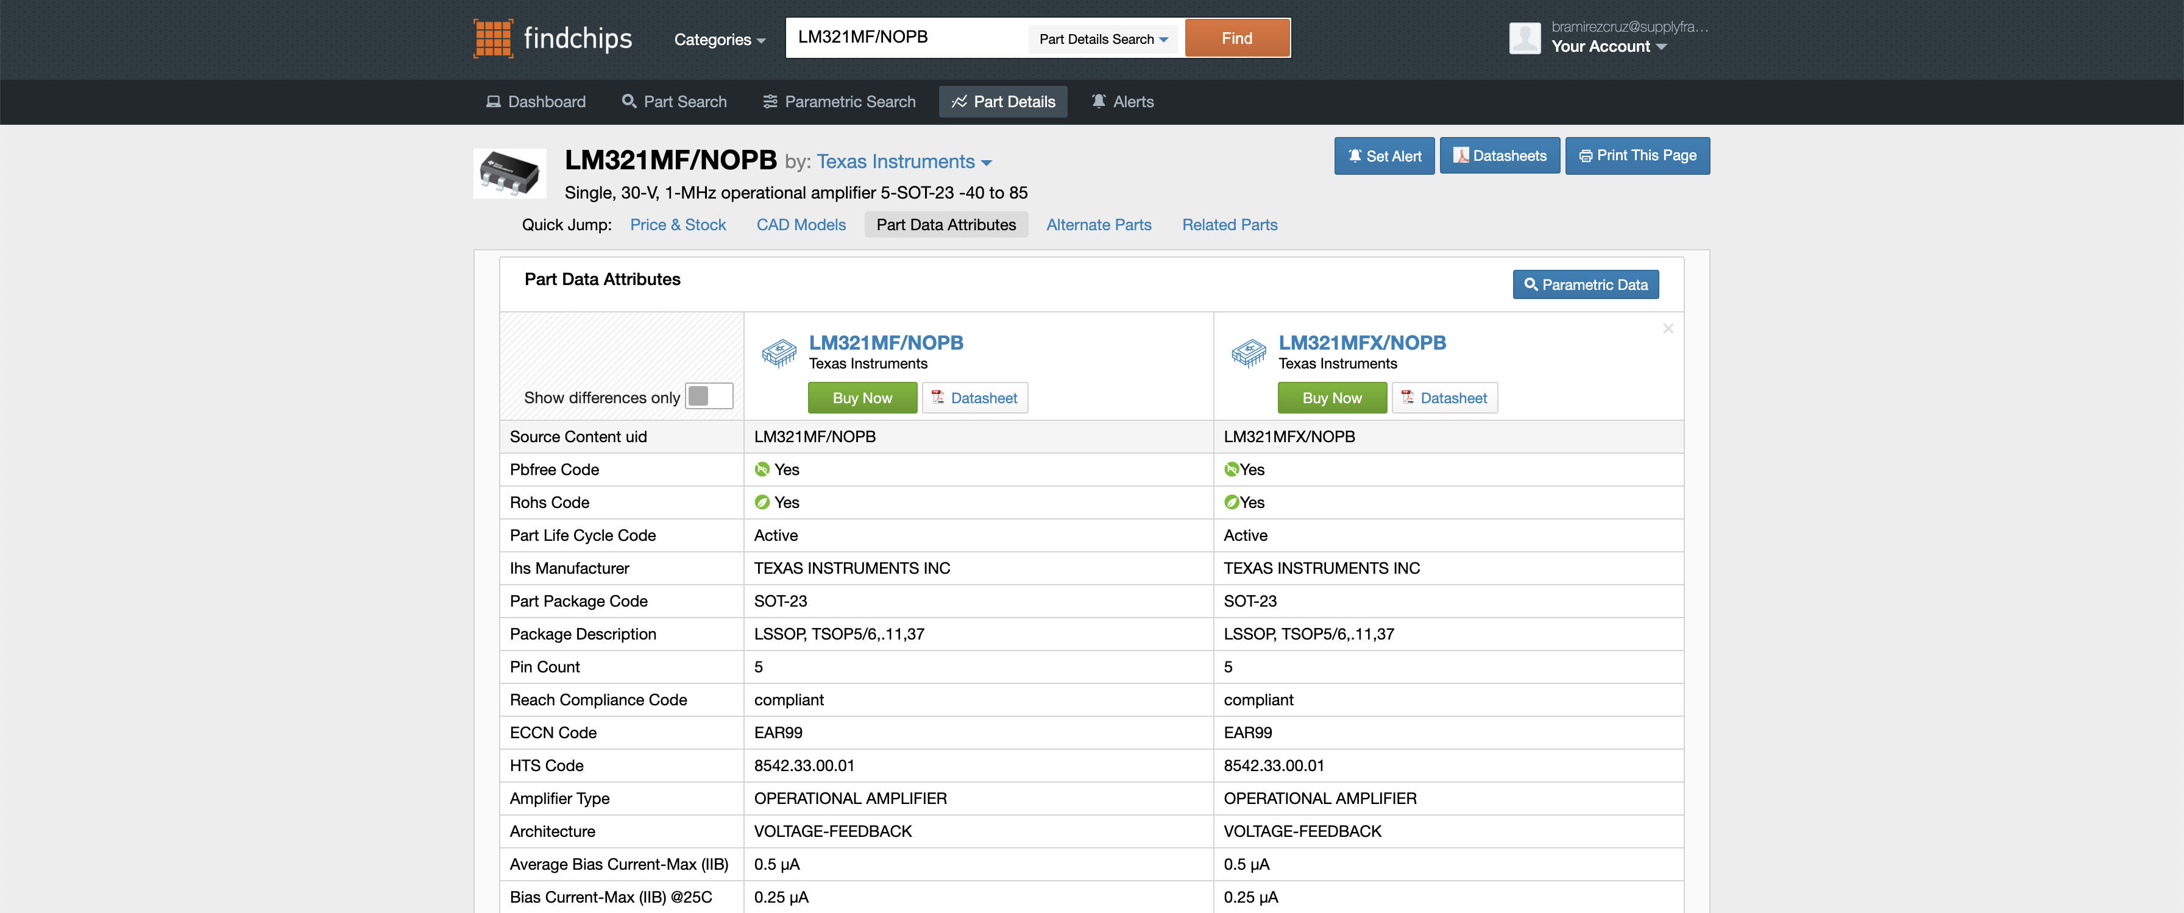Open the LM321MF/NOPB column title link

tap(886, 342)
